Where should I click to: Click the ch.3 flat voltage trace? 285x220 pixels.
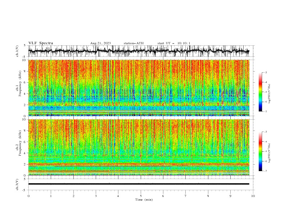[139, 184]
